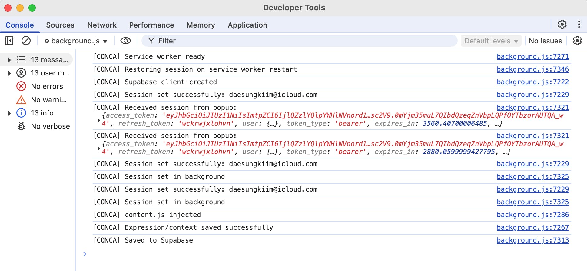Click the macOS green zoom window button

tap(32, 8)
